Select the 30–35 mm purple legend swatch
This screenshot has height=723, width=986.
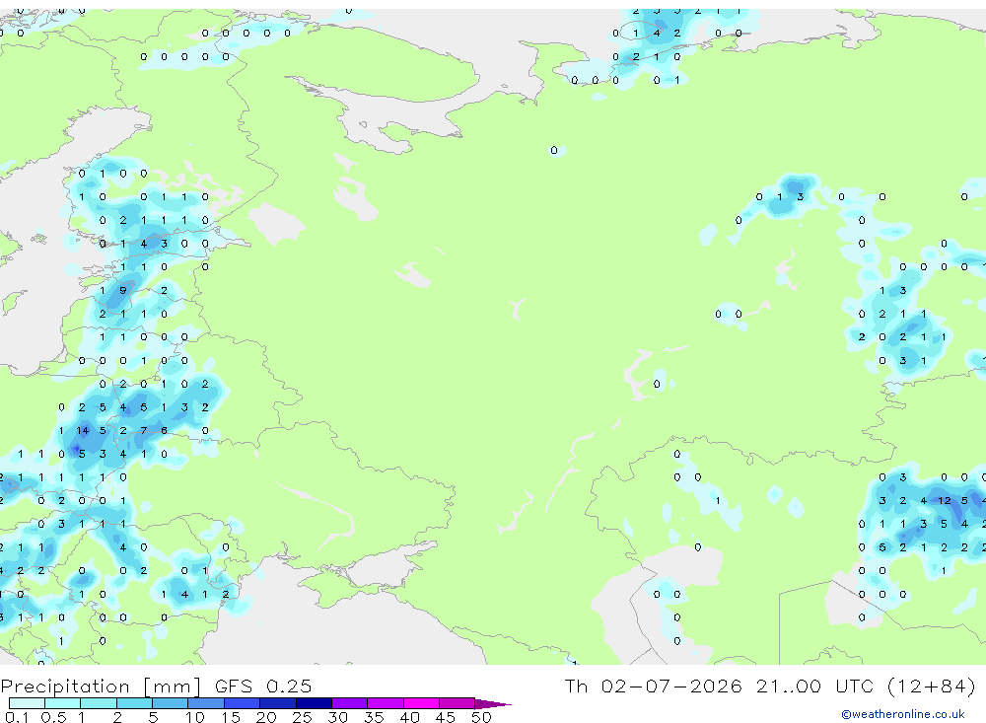[x=350, y=703]
